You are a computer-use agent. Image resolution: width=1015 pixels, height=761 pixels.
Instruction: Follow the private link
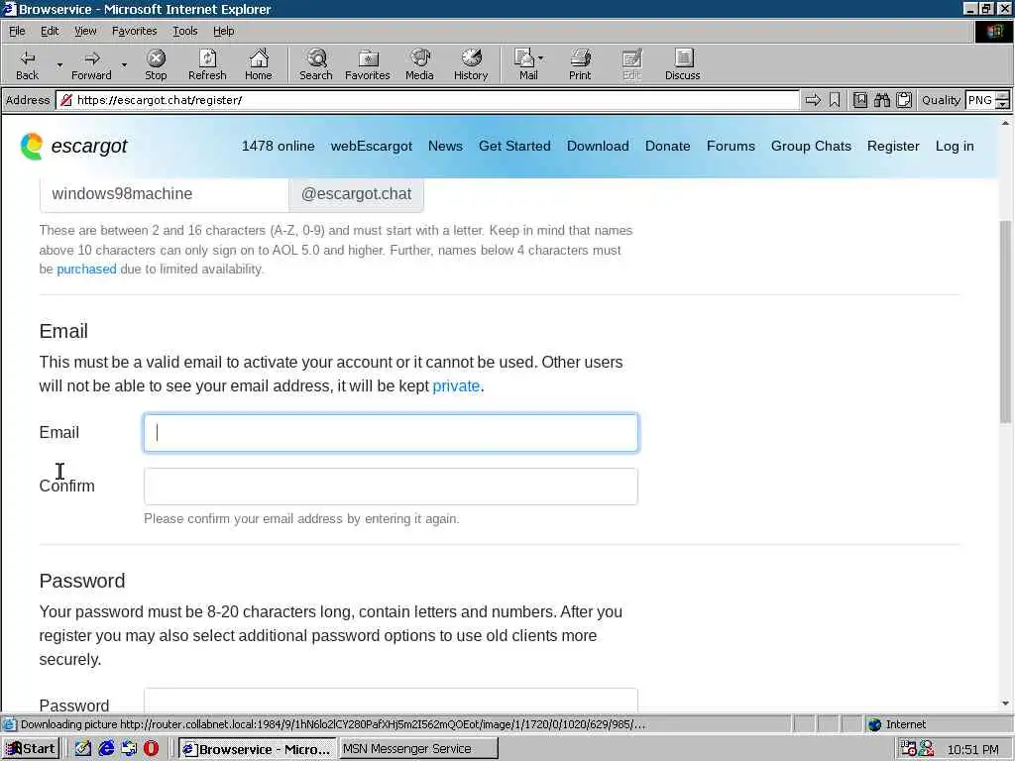tap(456, 386)
